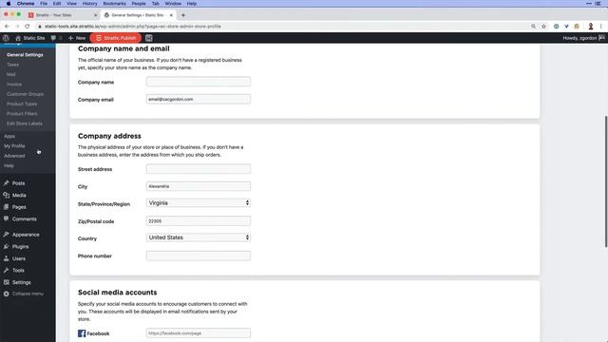Focus the Company email field
Image resolution: width=608 pixels, height=342 pixels.
click(x=199, y=99)
